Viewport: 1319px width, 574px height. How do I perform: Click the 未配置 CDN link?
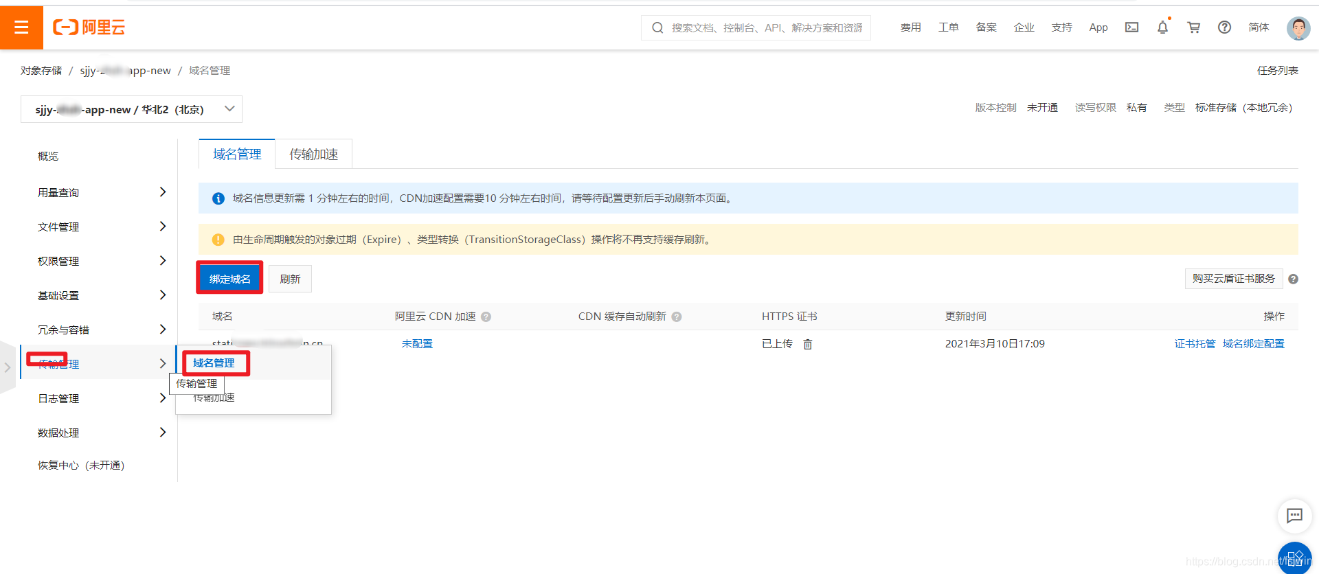[x=417, y=344]
